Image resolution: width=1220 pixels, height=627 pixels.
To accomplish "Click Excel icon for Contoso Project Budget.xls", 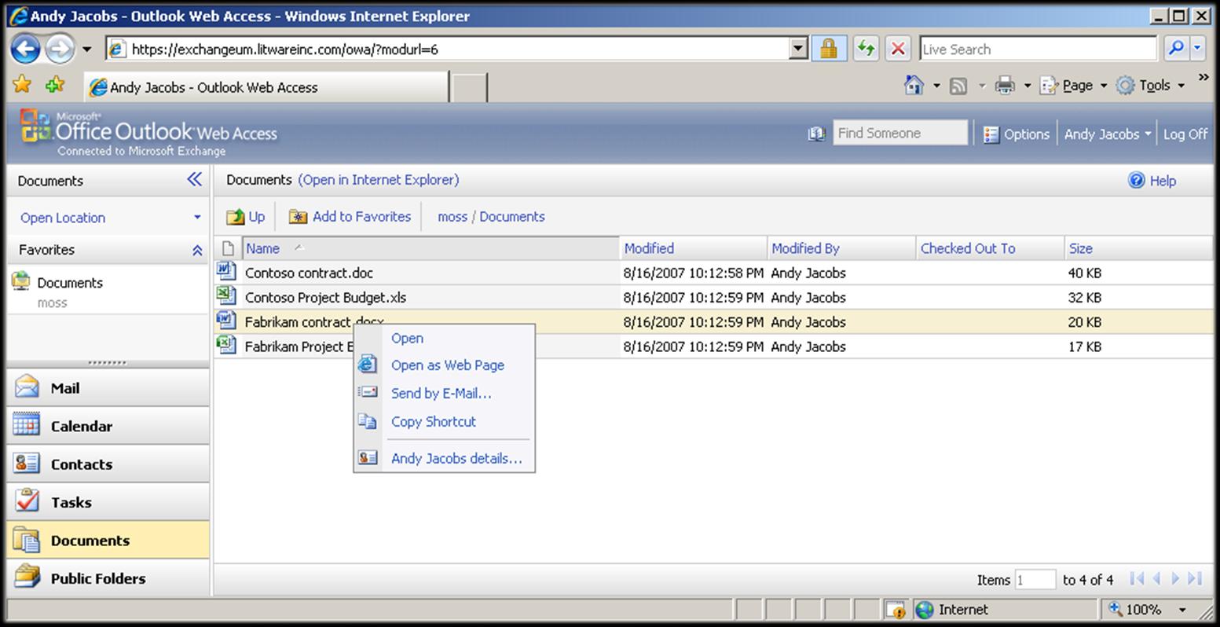I will (x=226, y=296).
